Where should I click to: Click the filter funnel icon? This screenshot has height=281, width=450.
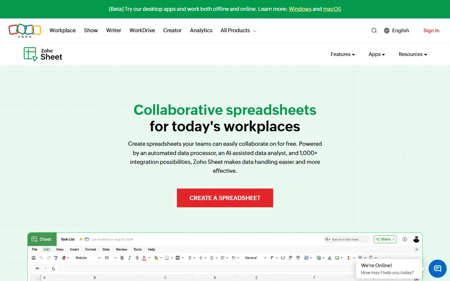click(x=360, y=257)
